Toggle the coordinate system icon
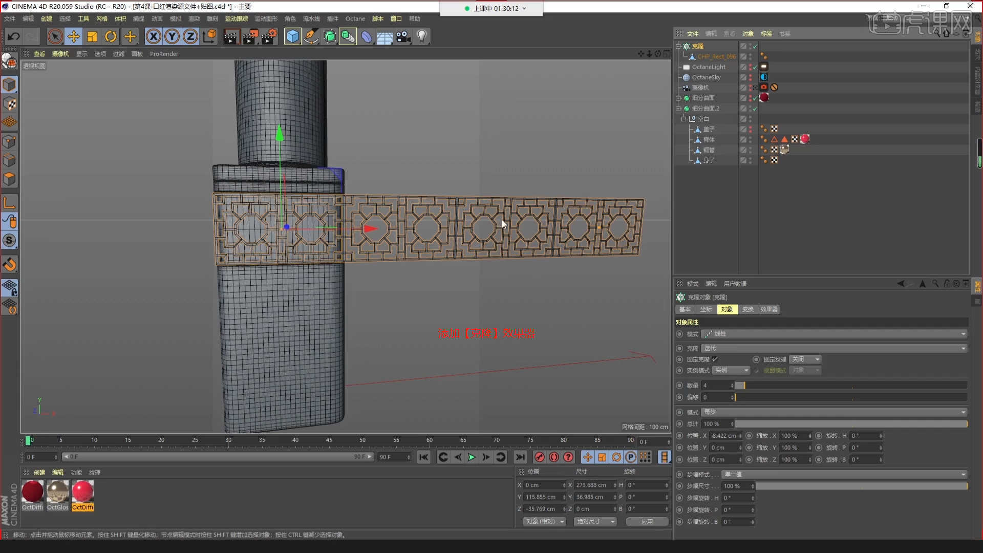This screenshot has height=553, width=983. click(209, 36)
